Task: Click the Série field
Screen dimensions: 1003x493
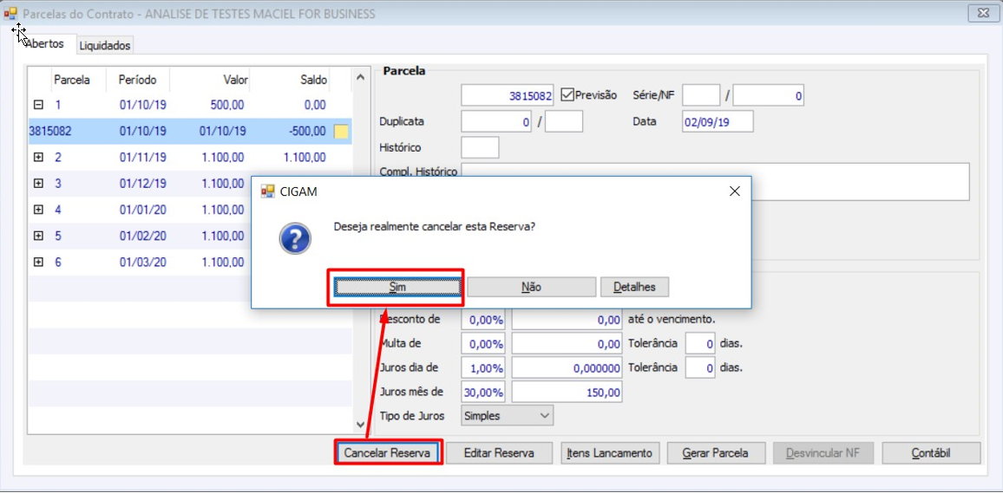Action: pos(701,96)
